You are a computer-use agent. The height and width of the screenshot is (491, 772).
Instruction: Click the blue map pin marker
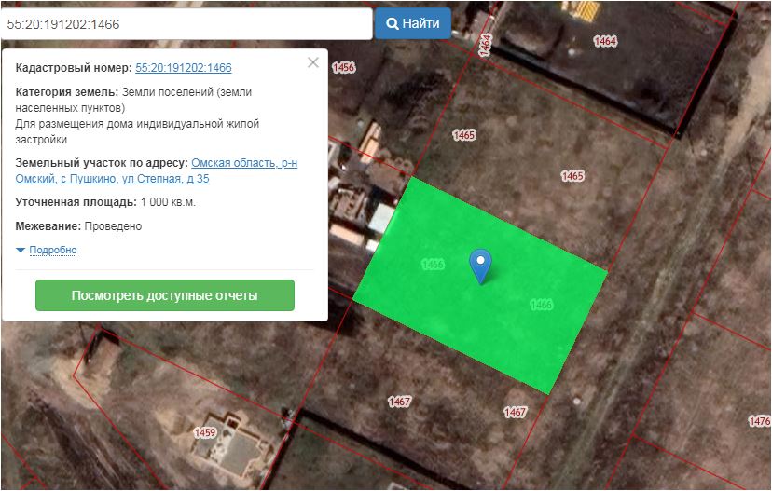point(480,266)
